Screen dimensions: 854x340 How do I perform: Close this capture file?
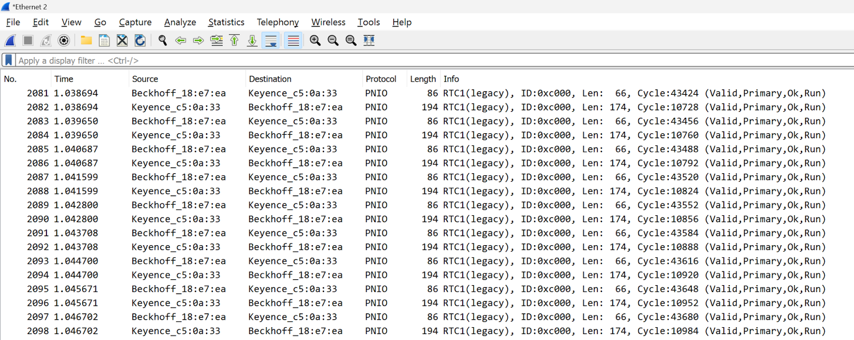(122, 41)
